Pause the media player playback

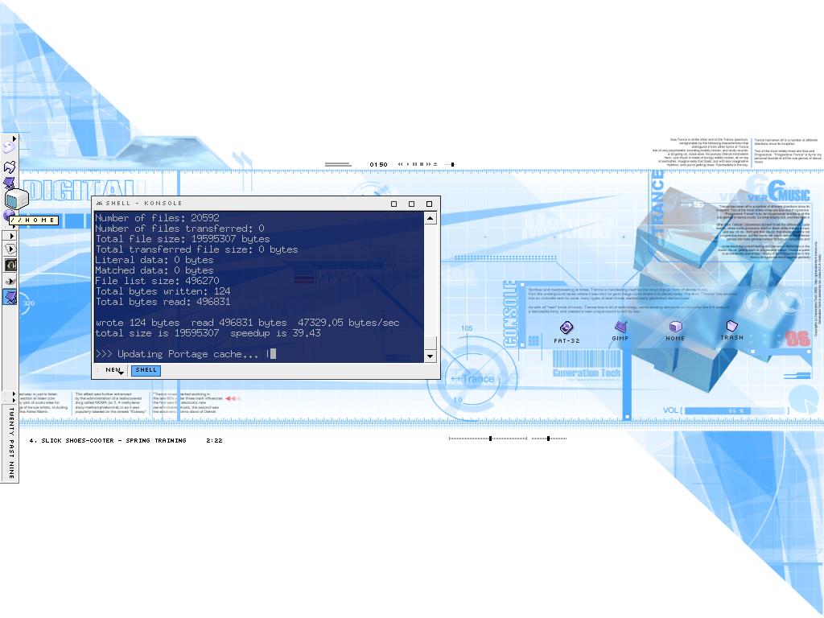click(414, 164)
